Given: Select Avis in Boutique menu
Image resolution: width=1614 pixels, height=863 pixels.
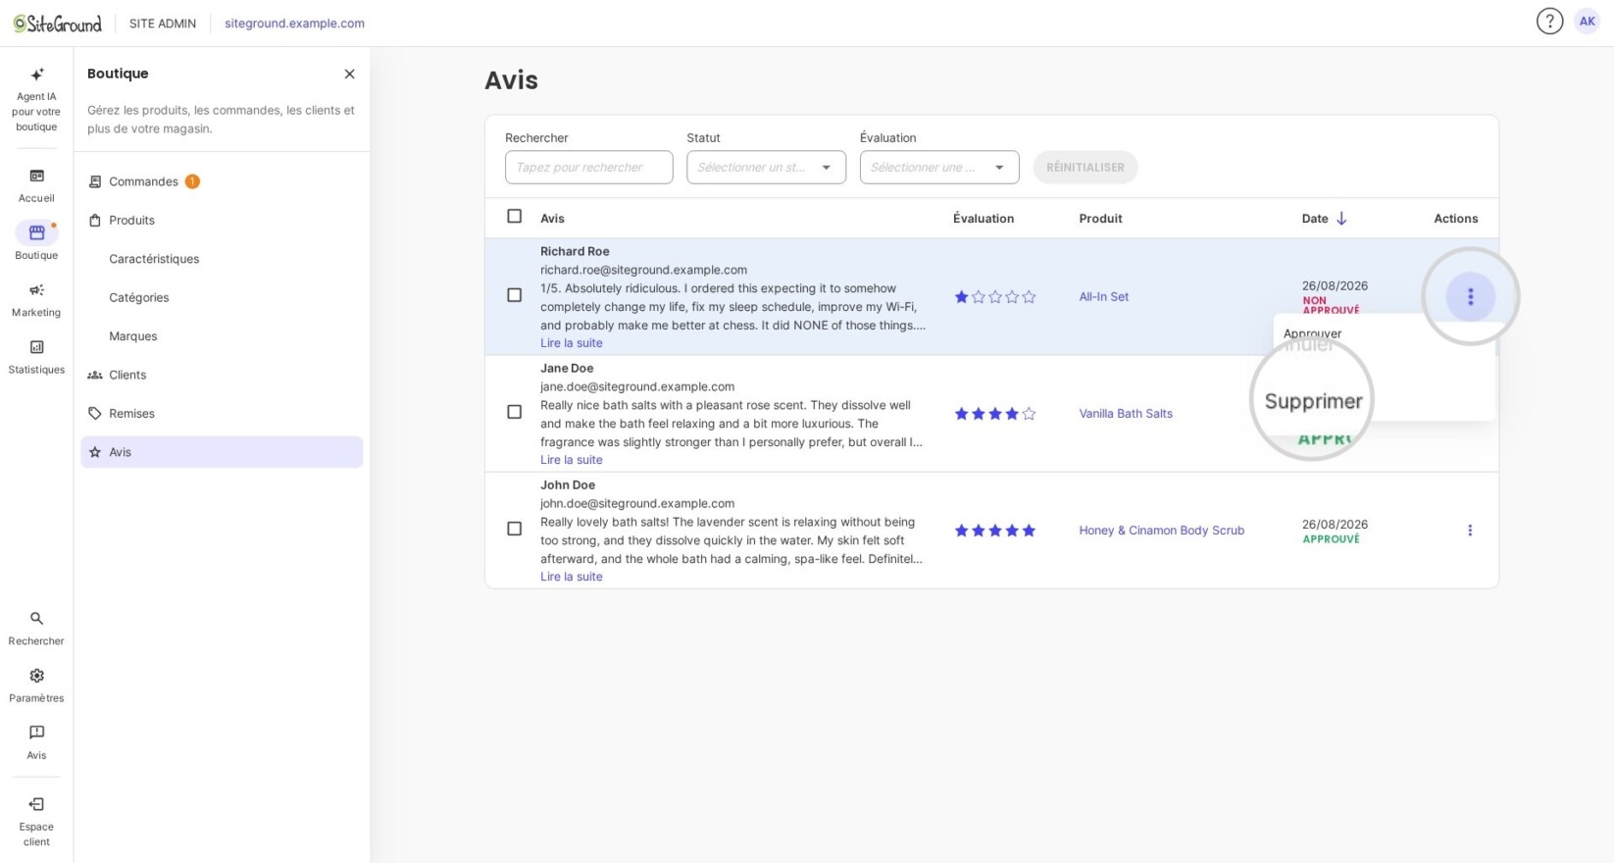Looking at the screenshot, I should pos(222,452).
